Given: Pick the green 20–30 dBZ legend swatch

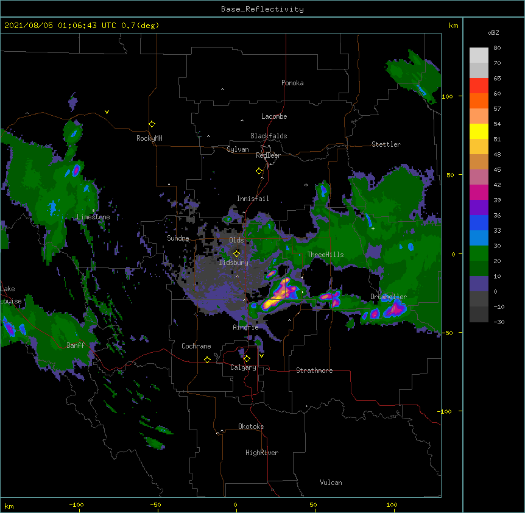Looking at the screenshot, I should coord(479,253).
